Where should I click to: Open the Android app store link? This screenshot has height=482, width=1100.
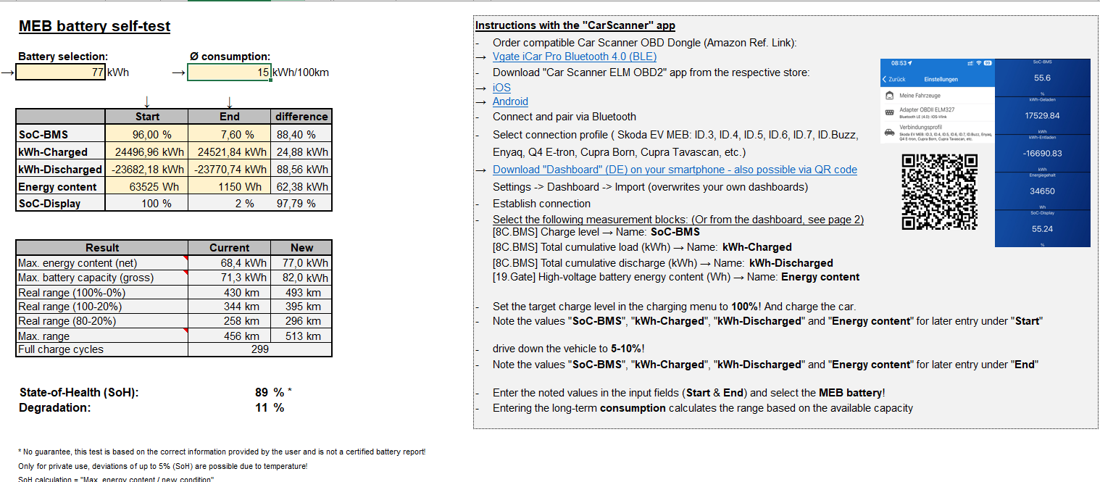[510, 101]
